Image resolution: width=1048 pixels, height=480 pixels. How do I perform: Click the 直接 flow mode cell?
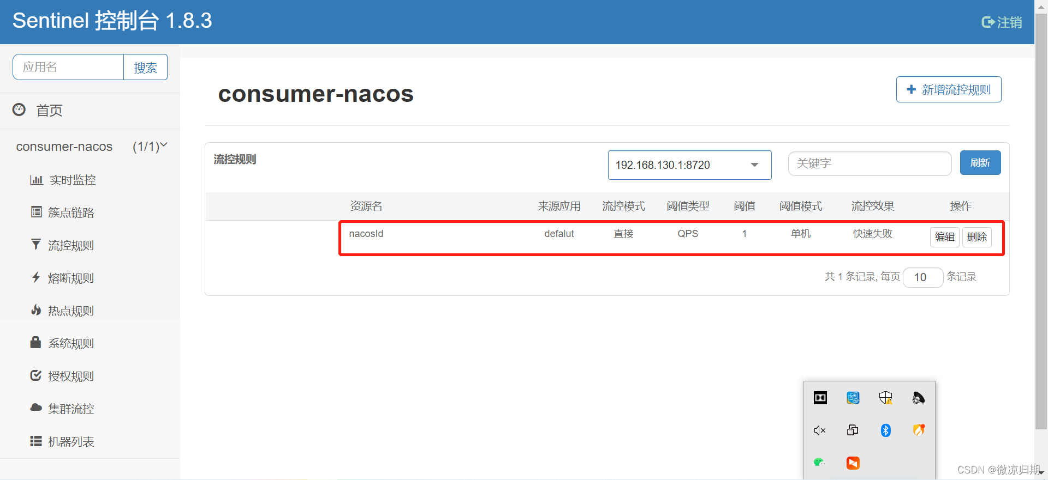tap(623, 234)
